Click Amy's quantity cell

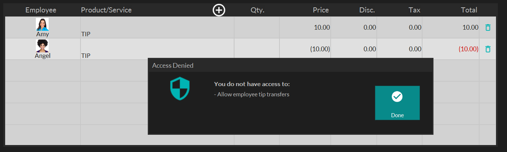click(257, 27)
